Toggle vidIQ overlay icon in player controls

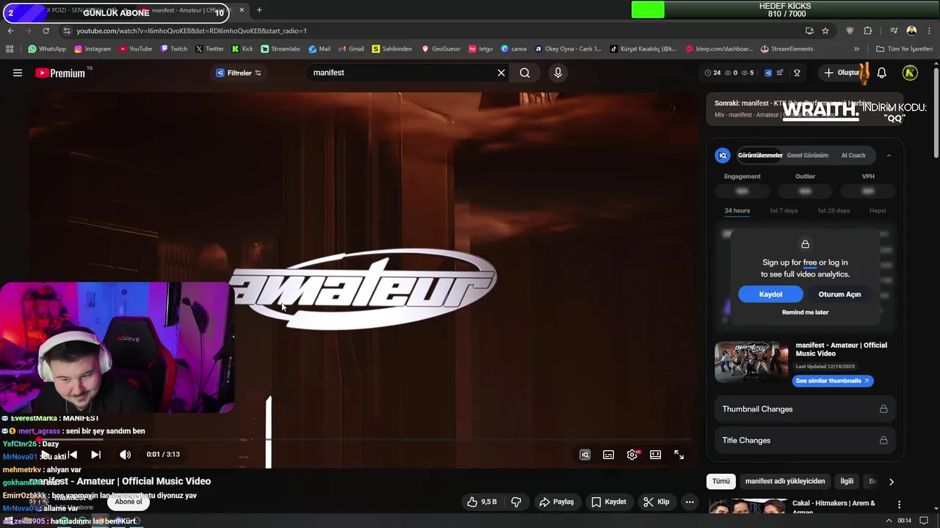(585, 455)
